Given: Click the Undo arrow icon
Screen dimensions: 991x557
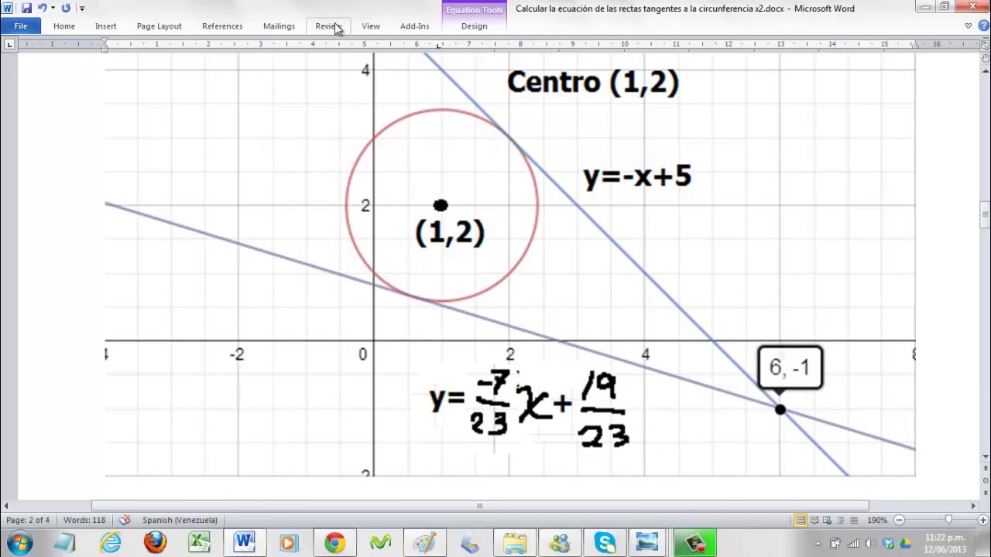Looking at the screenshot, I should [x=43, y=9].
